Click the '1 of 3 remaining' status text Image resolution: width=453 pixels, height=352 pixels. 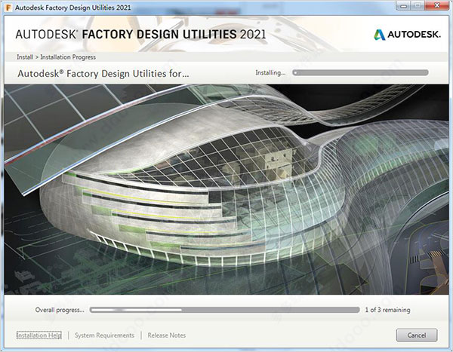coord(387,310)
